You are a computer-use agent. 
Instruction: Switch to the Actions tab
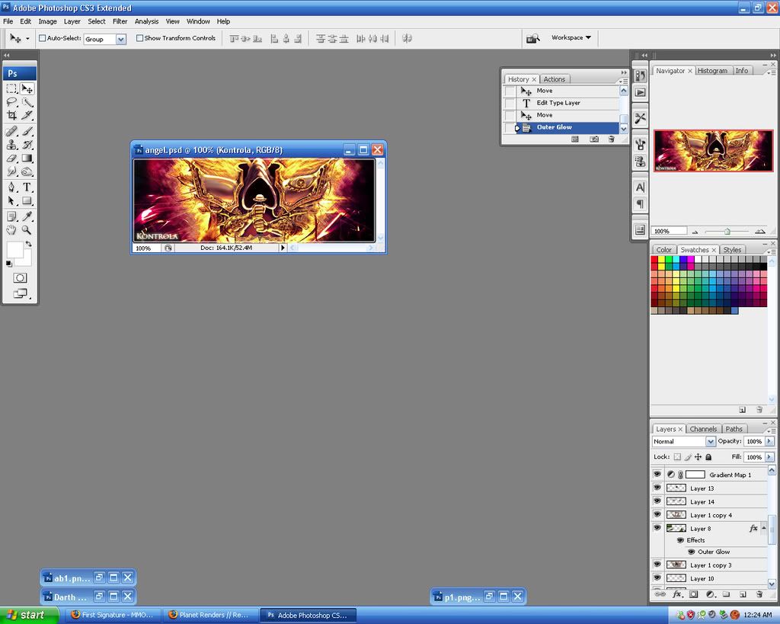[x=555, y=79]
